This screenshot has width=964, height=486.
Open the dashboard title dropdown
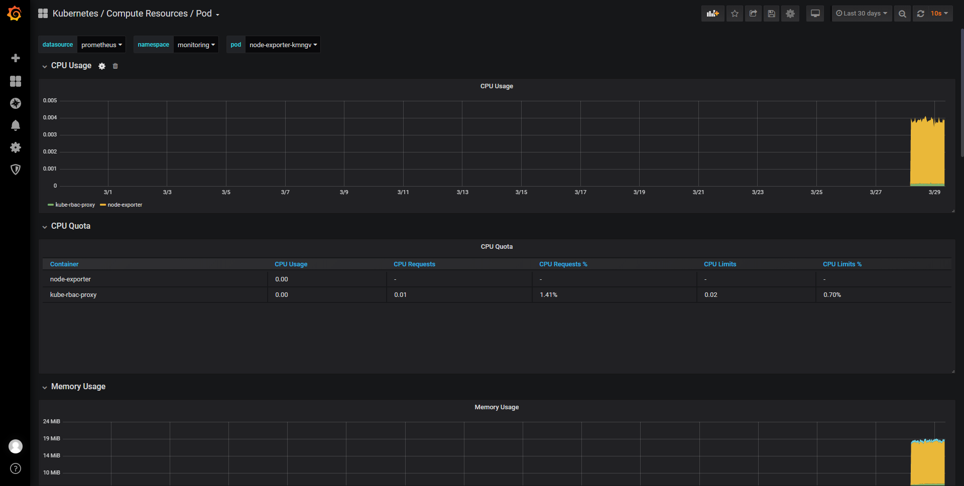click(x=136, y=14)
